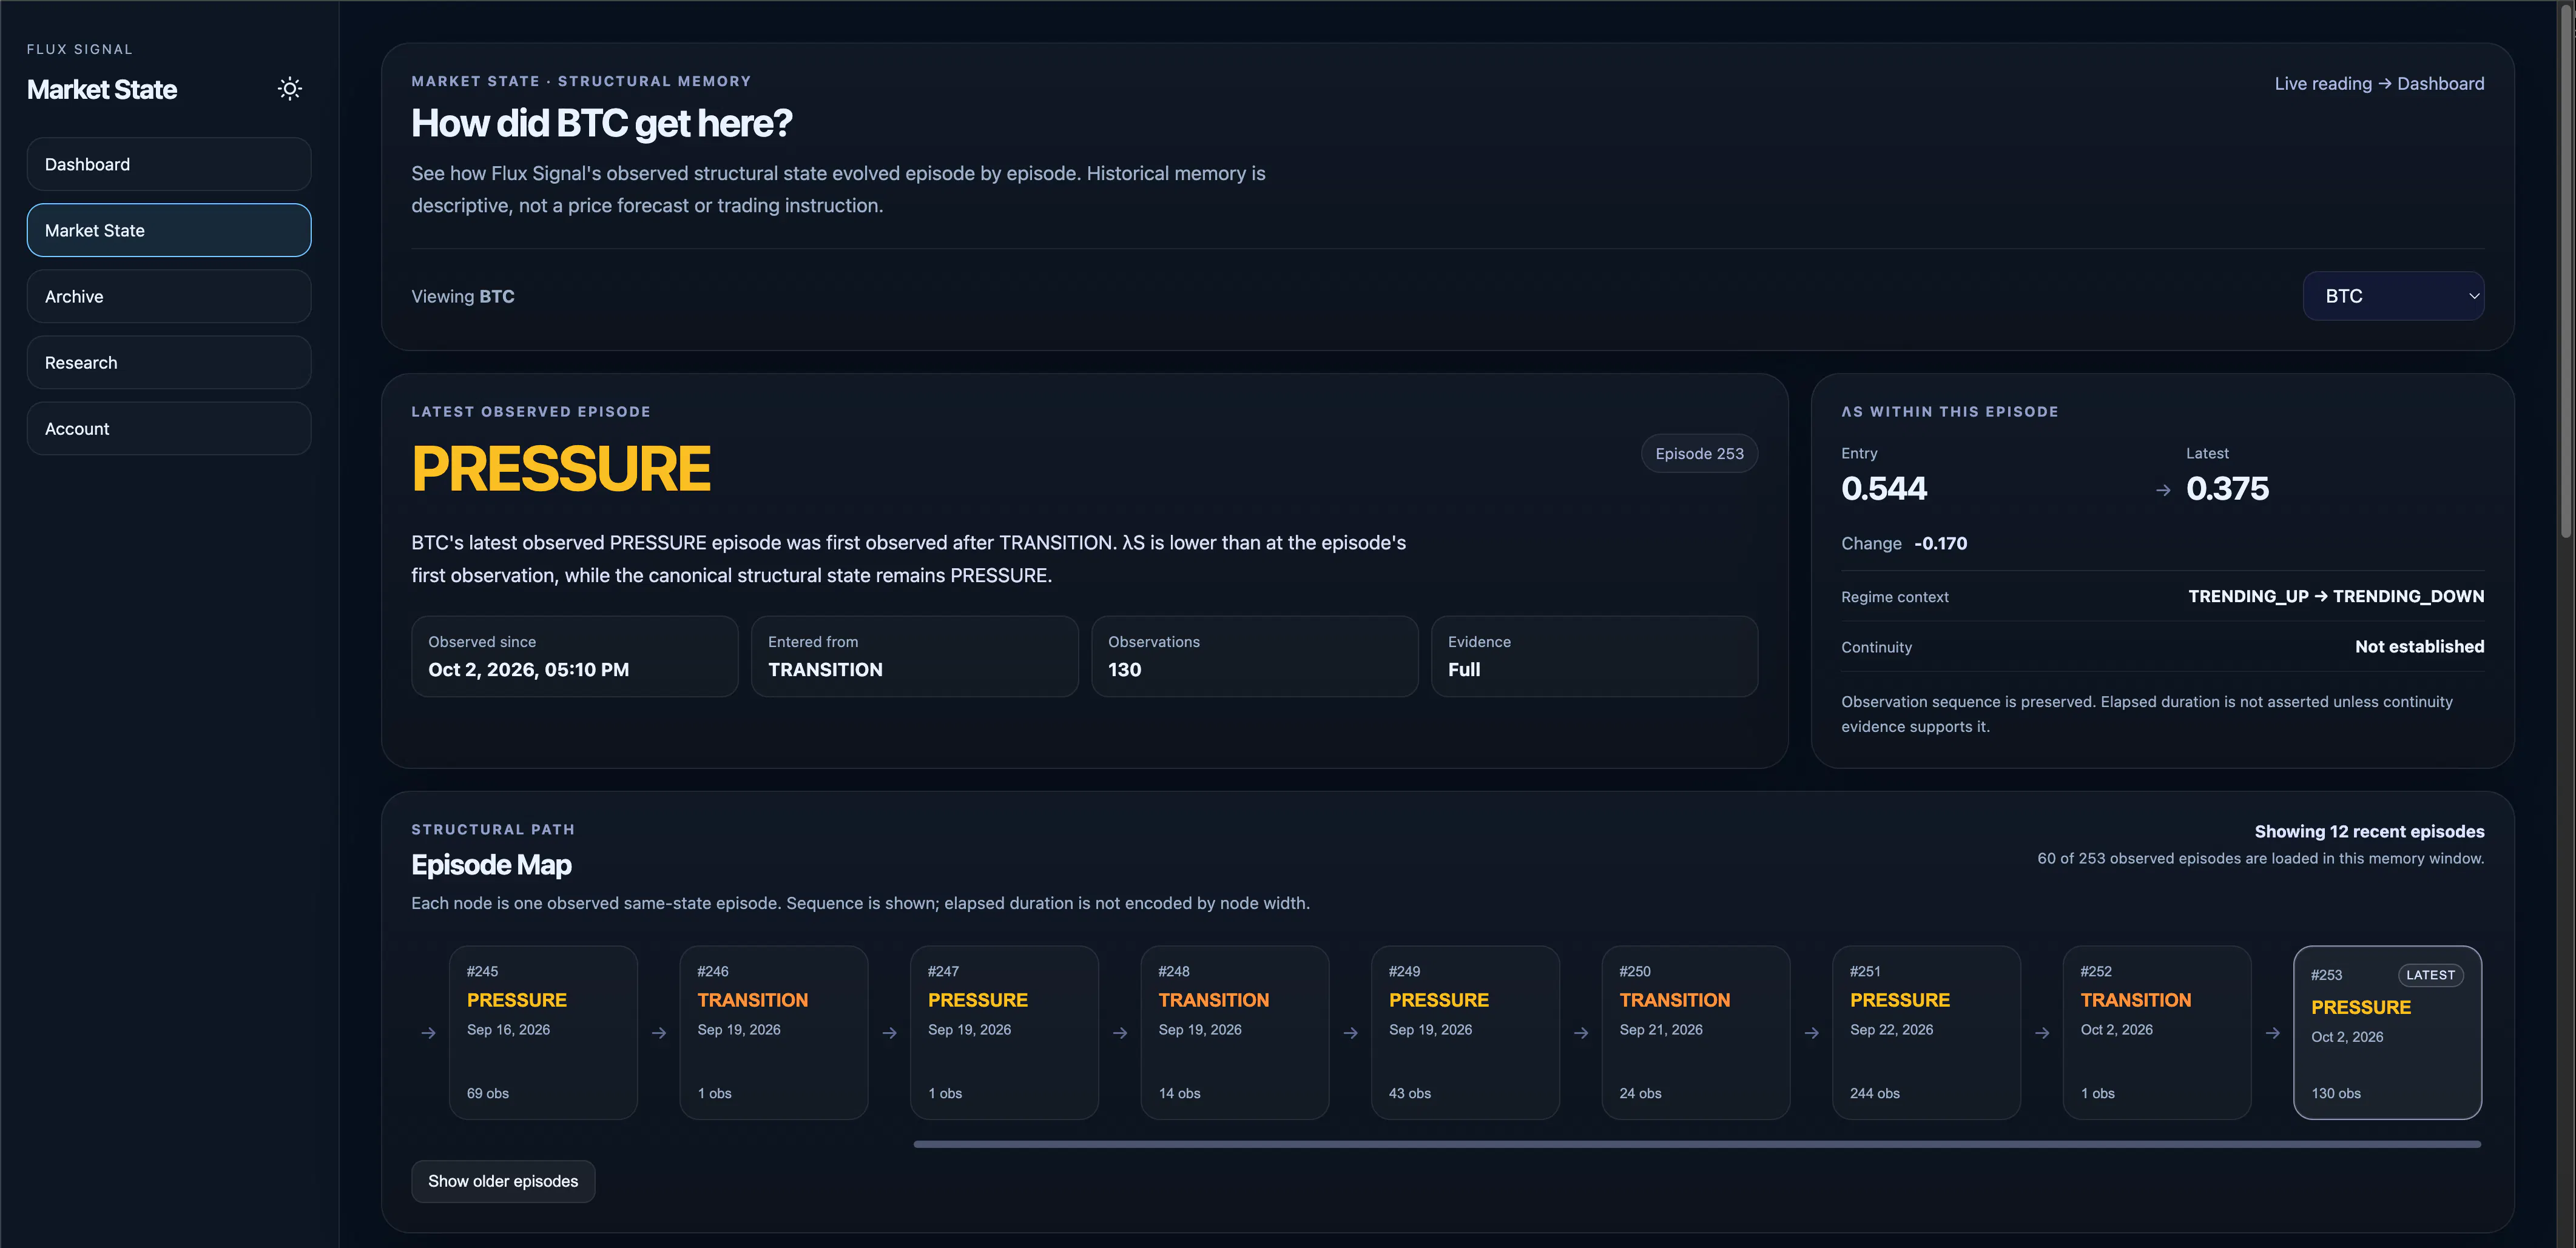Toggle the light/dark theme sun icon

click(289, 89)
